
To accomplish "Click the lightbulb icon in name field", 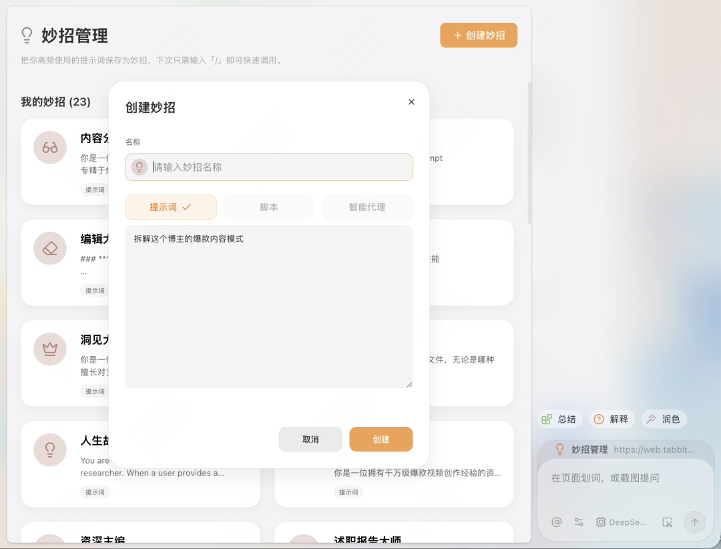I will pos(140,167).
